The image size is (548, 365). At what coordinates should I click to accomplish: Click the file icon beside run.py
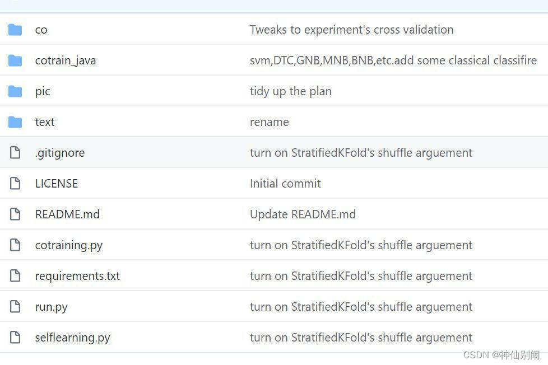tap(15, 306)
